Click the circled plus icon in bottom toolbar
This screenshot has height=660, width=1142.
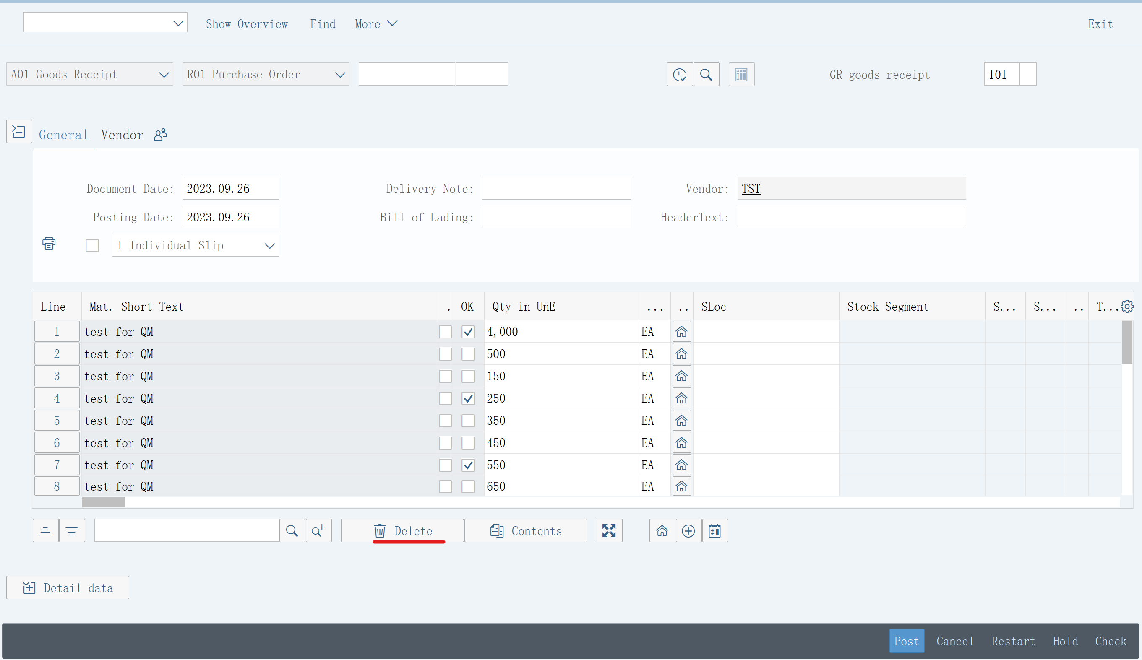pos(688,530)
